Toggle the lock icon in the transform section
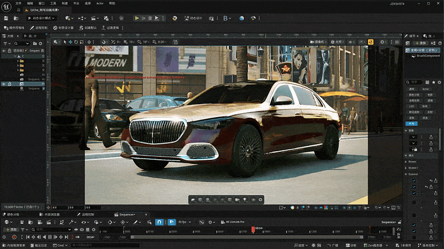 (x=415, y=150)
